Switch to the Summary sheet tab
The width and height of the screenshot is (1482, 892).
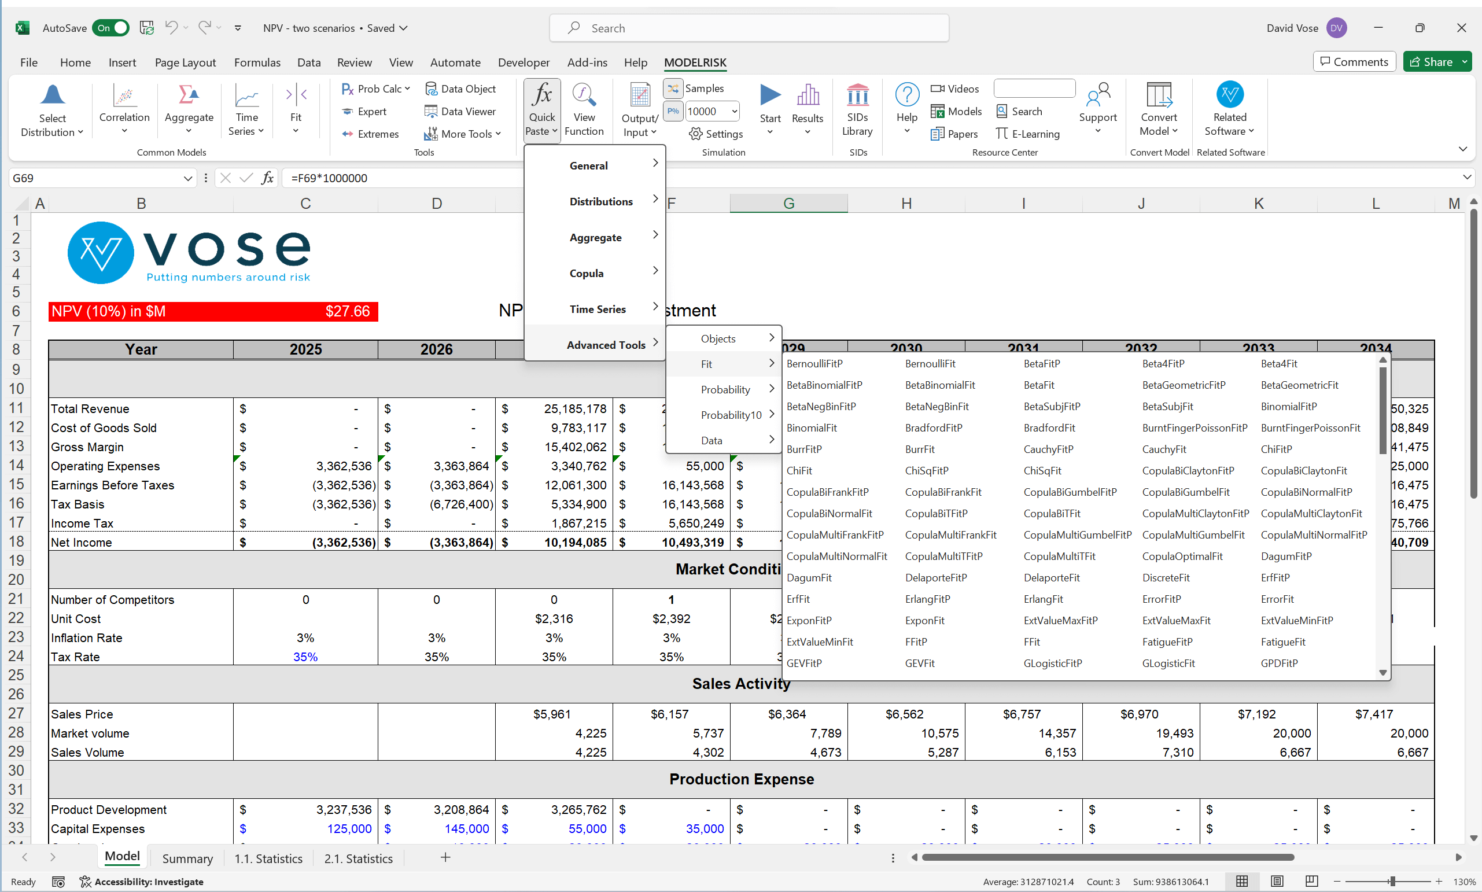[187, 858]
